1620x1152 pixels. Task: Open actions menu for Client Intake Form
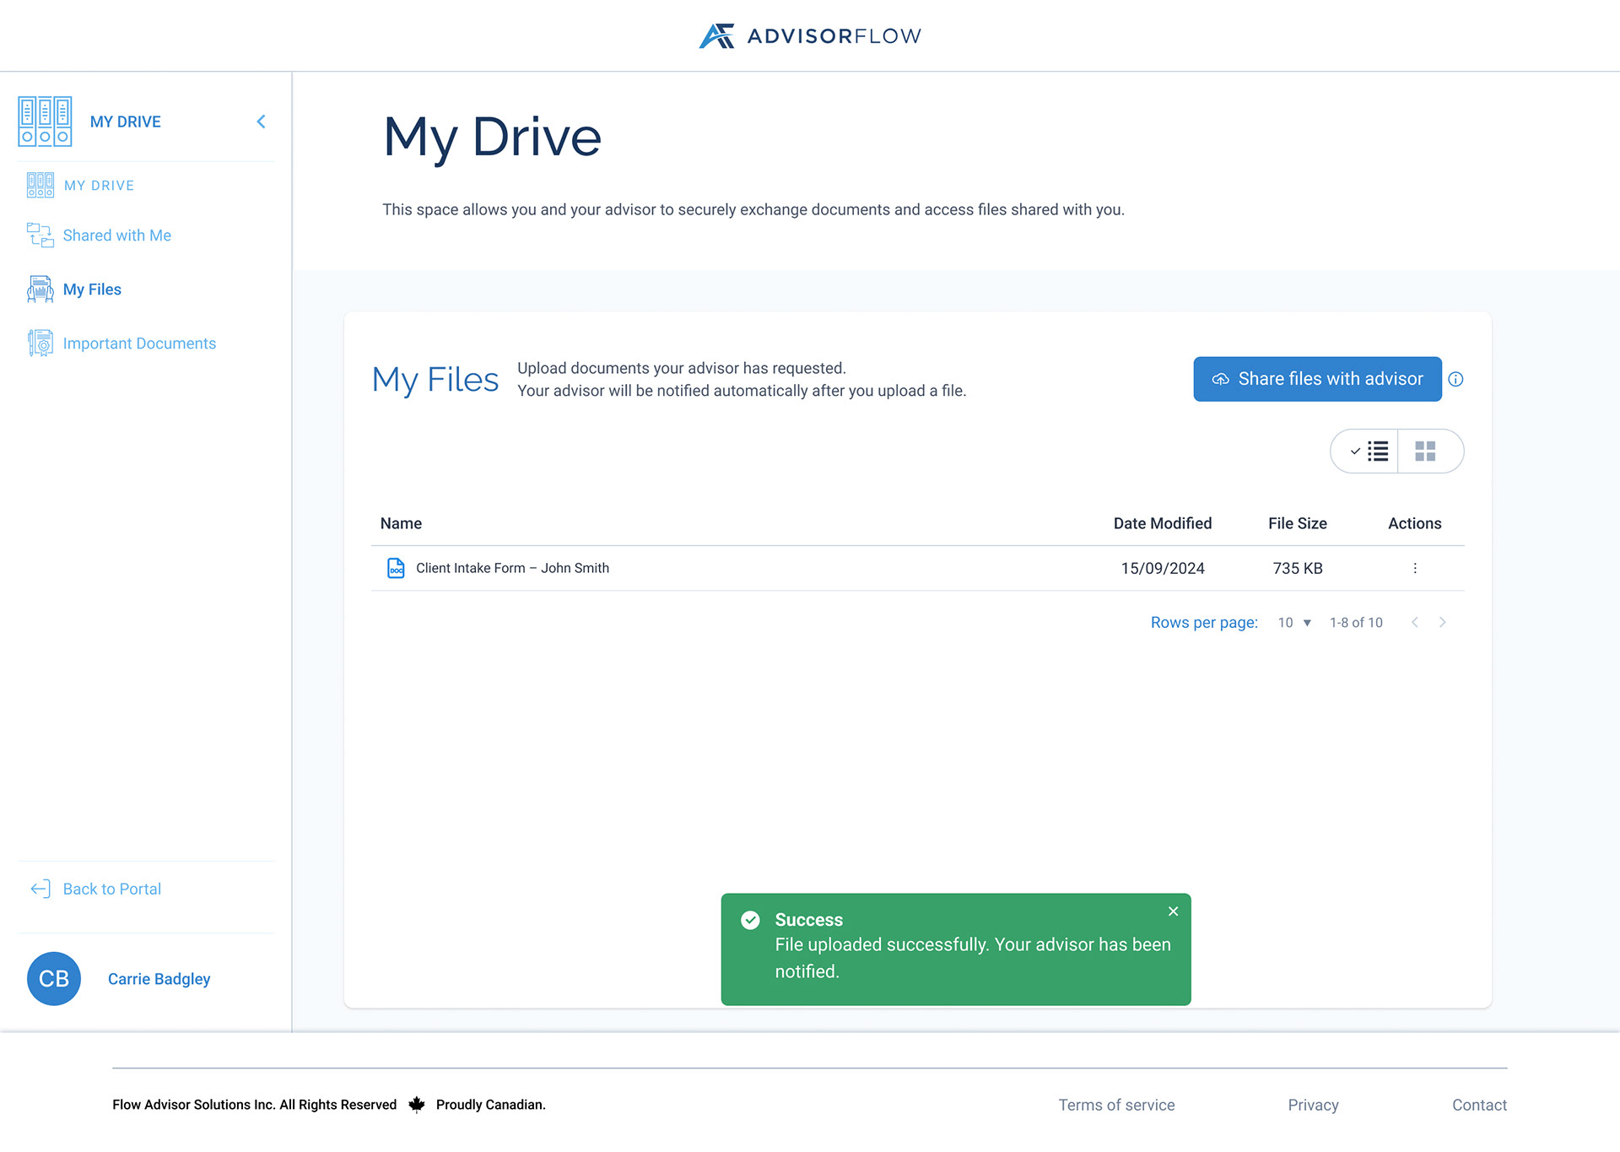[x=1415, y=568]
